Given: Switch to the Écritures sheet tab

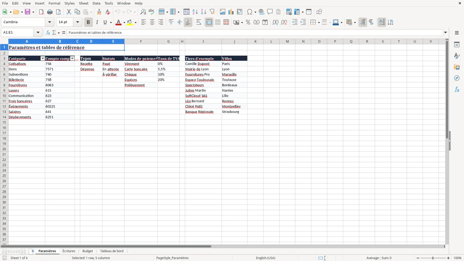Looking at the screenshot, I should click(69, 251).
